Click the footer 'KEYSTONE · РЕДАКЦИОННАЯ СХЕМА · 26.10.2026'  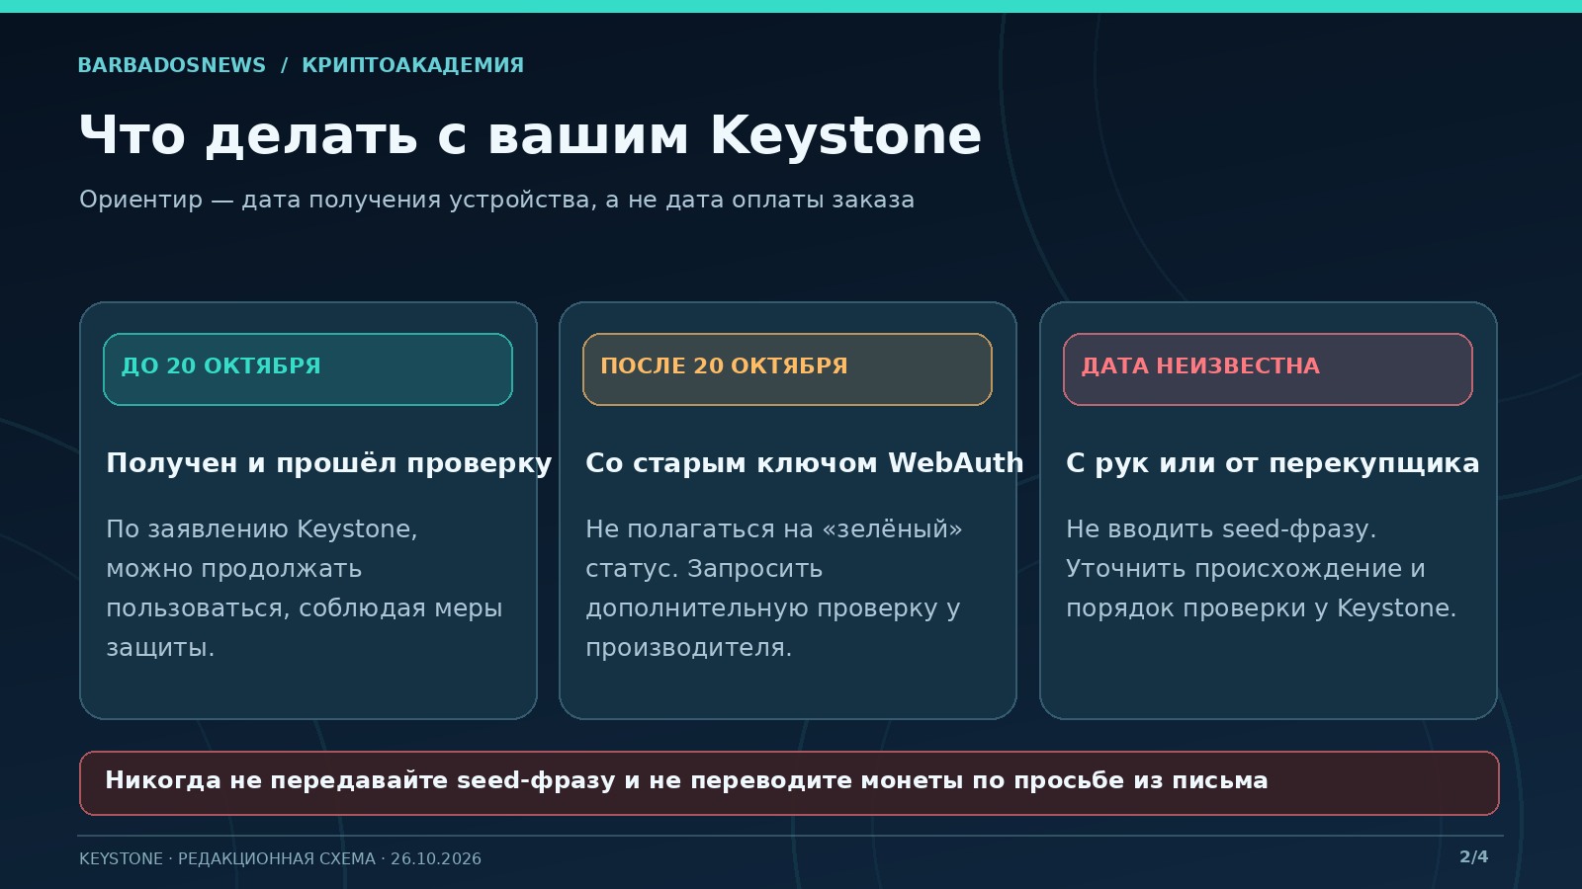coord(280,858)
